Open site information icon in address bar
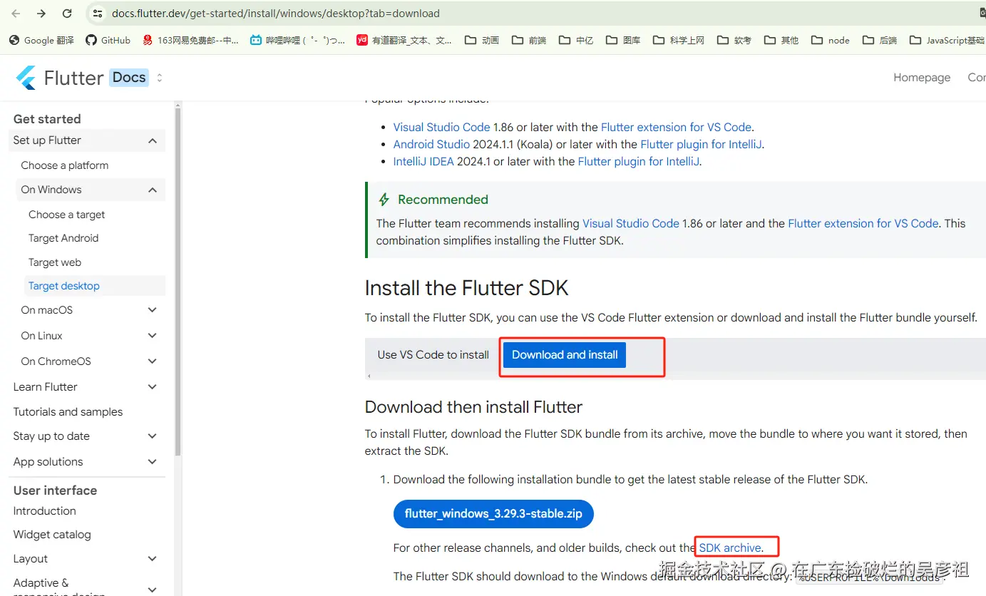986x596 pixels. pos(98,14)
